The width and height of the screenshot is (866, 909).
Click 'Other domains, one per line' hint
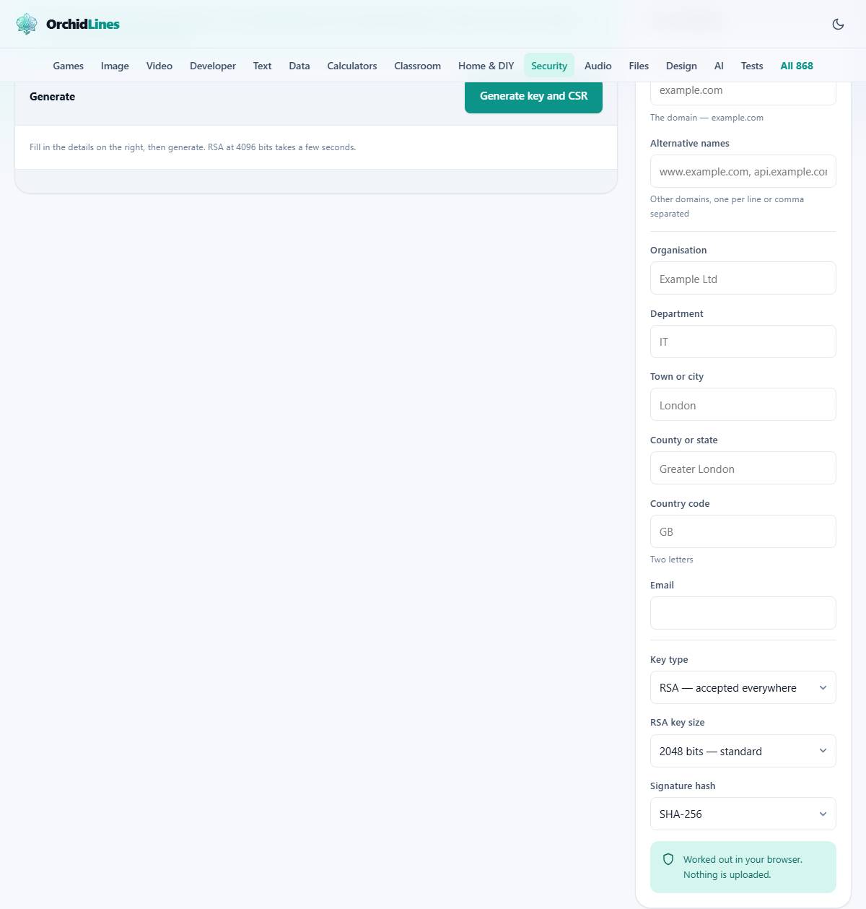[727, 206]
